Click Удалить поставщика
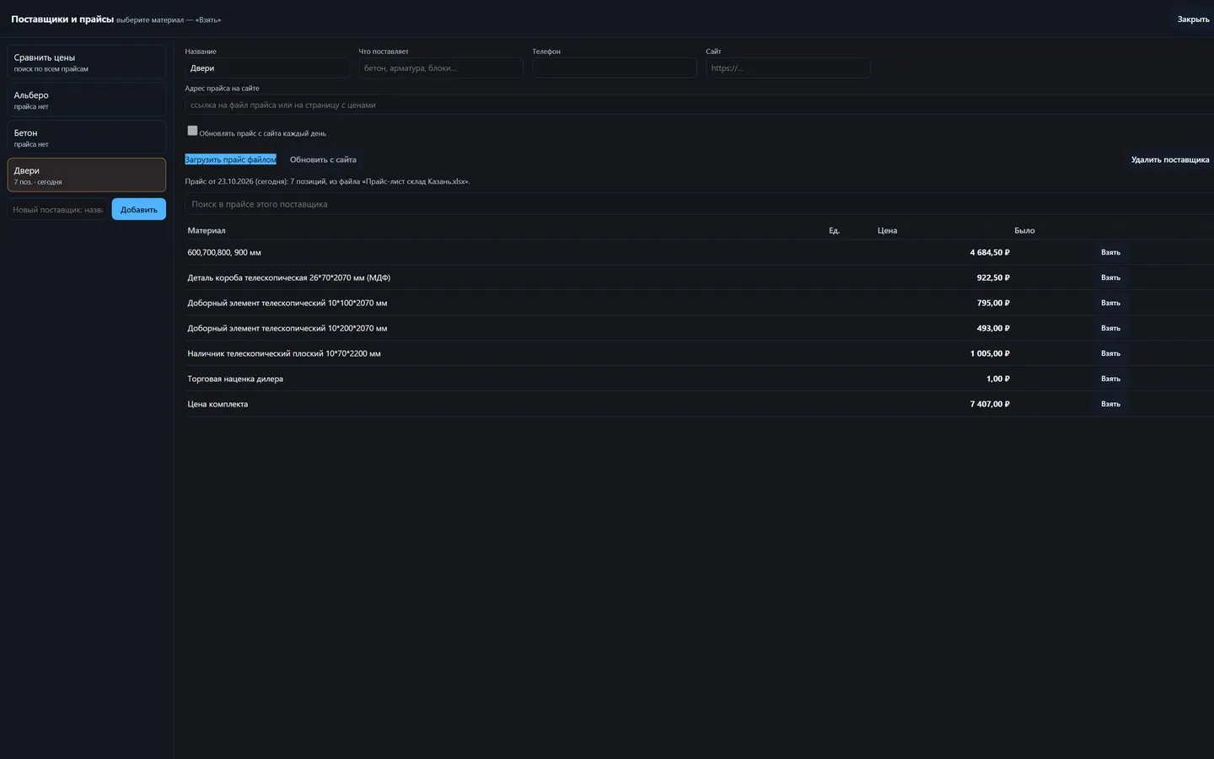 (1170, 159)
